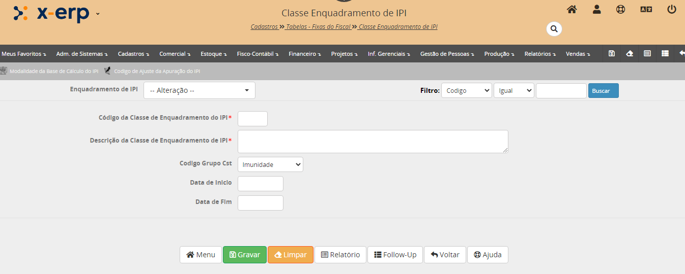Click the report list icon in toolbar
This screenshot has width=685, height=274.
[x=647, y=53]
